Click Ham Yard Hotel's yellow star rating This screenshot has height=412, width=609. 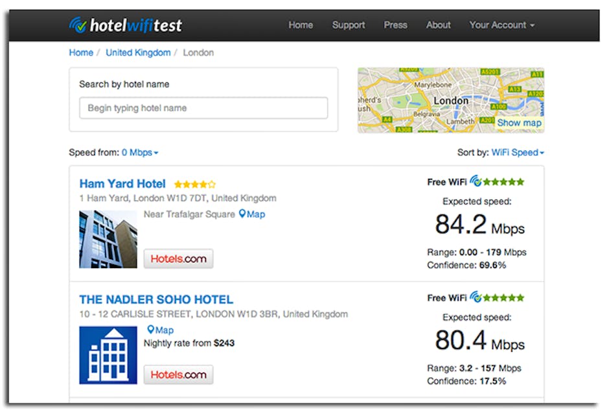194,185
